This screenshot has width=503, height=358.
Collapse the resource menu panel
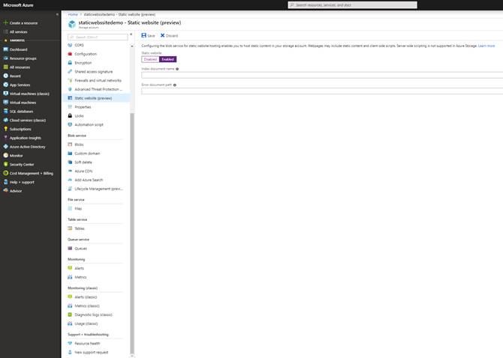tap(131, 34)
